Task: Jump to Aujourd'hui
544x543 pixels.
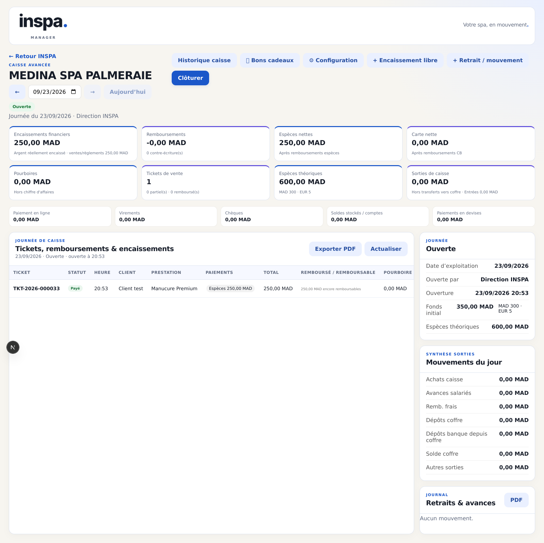Action: 128,92
